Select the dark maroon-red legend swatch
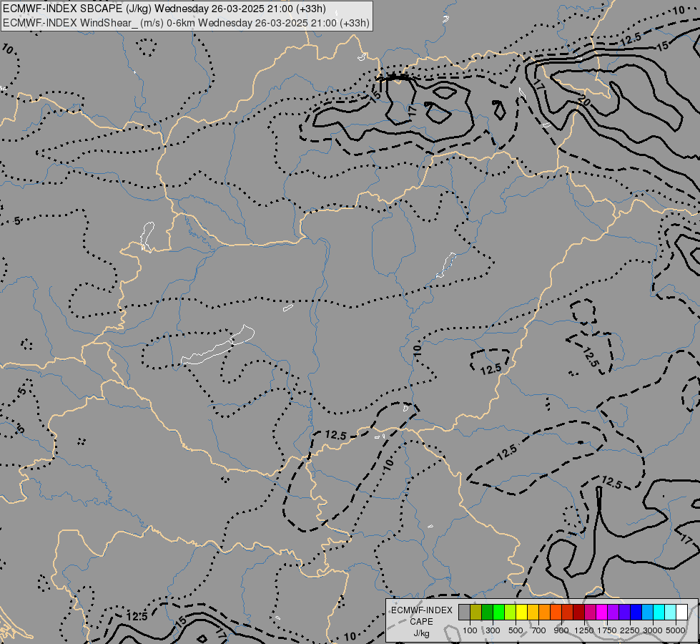This screenshot has width=700, height=644. coord(578,612)
